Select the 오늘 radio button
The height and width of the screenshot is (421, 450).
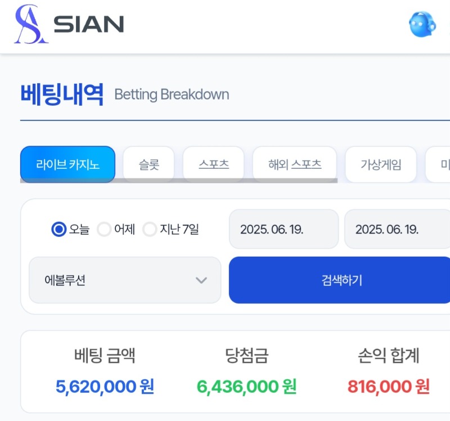59,230
